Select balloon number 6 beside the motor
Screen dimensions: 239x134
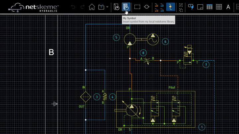point(165,41)
